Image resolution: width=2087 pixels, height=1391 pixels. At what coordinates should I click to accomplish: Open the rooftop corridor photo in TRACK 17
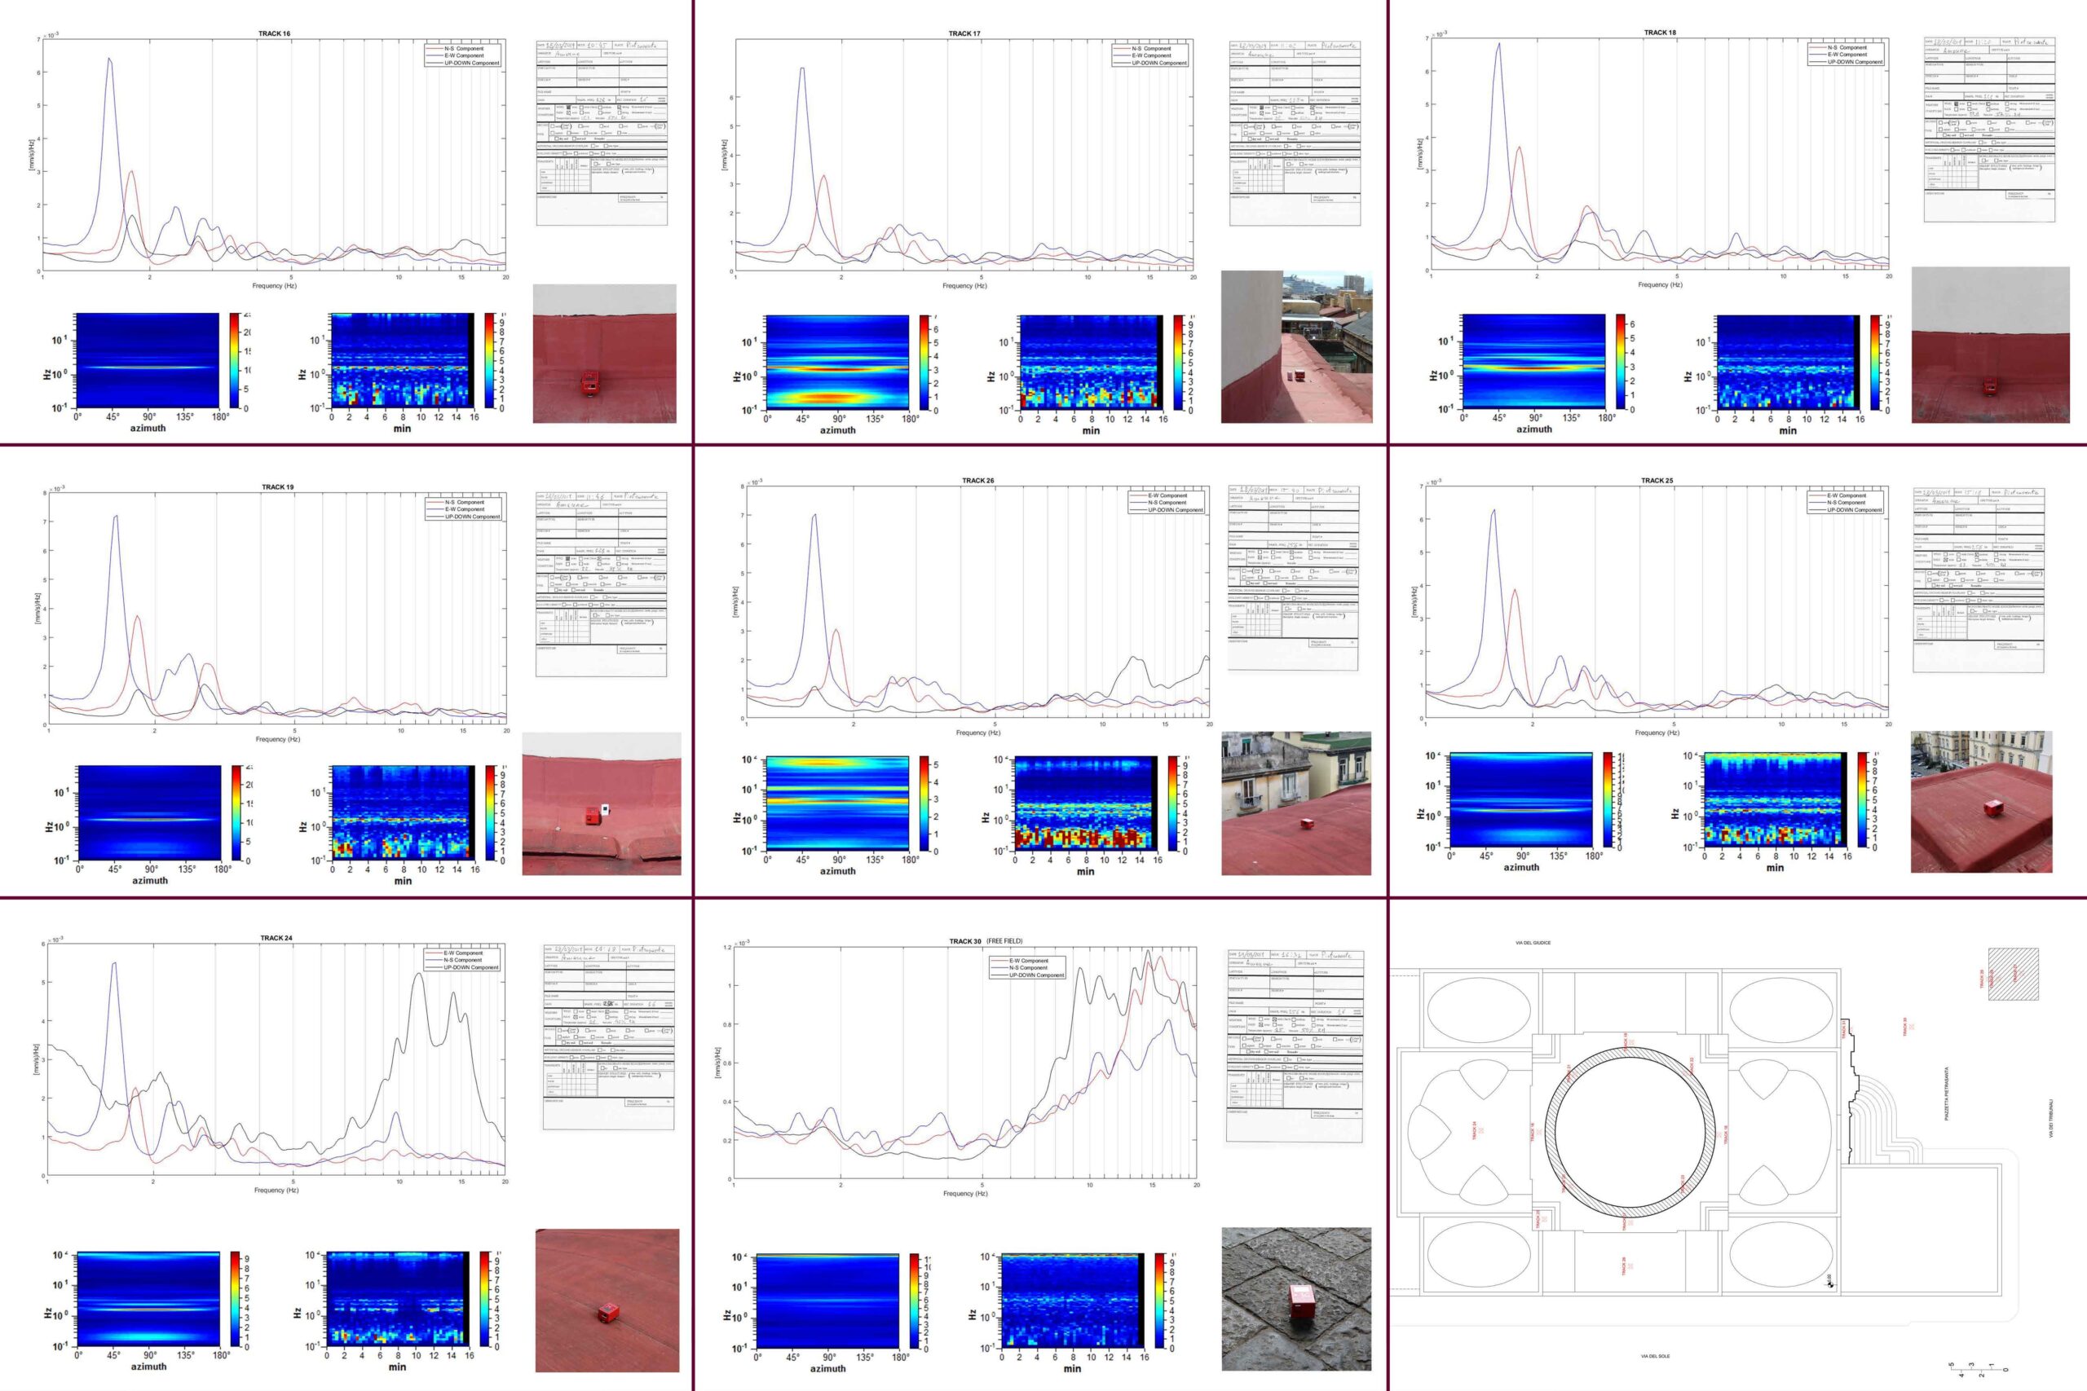(x=1296, y=347)
